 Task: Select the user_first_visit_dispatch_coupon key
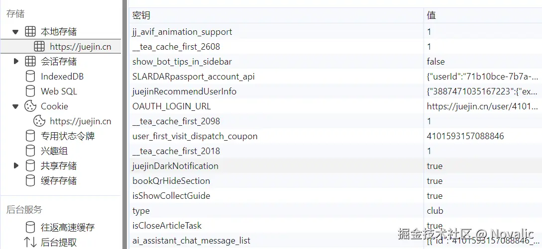[x=195, y=136]
